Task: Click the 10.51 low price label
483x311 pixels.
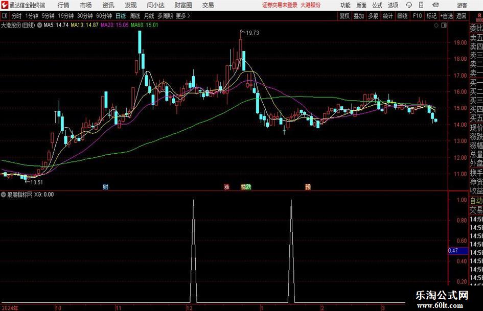Action: point(36,182)
